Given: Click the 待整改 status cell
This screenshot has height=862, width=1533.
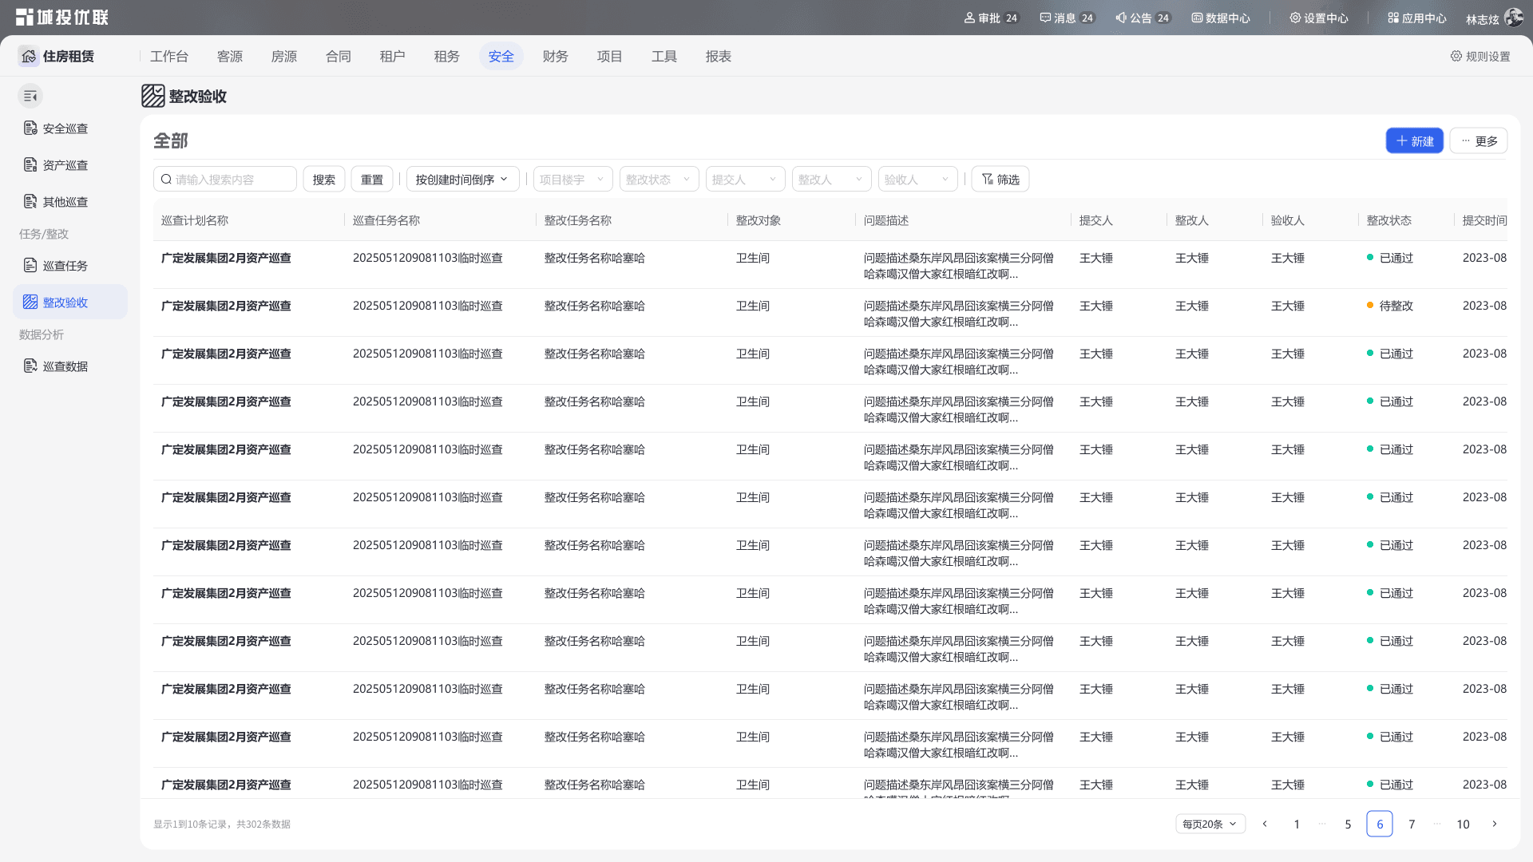Looking at the screenshot, I should point(1389,306).
